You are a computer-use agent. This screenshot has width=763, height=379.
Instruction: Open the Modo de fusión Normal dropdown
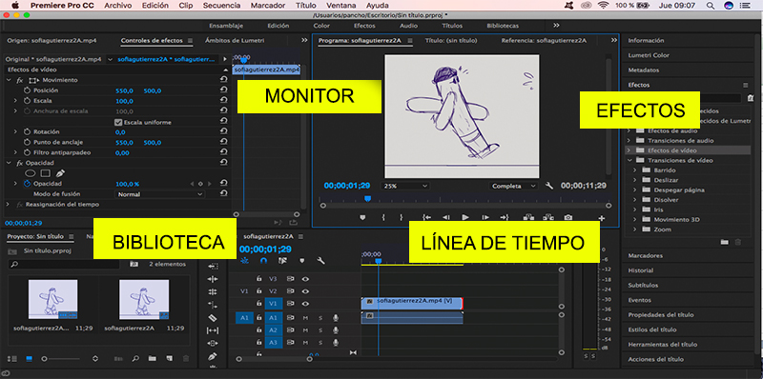click(159, 194)
